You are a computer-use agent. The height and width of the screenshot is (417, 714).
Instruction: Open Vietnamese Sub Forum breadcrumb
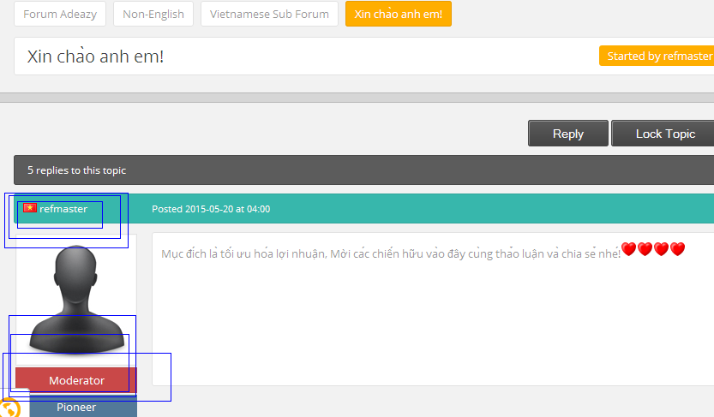[x=269, y=14]
